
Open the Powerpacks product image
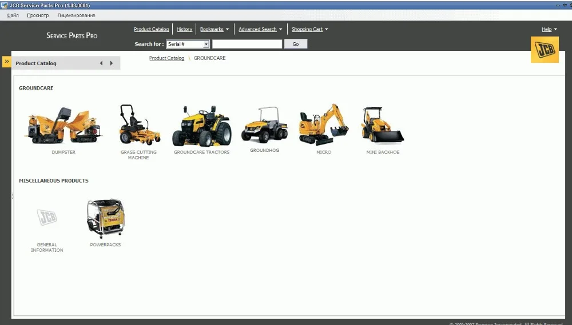[x=105, y=218]
